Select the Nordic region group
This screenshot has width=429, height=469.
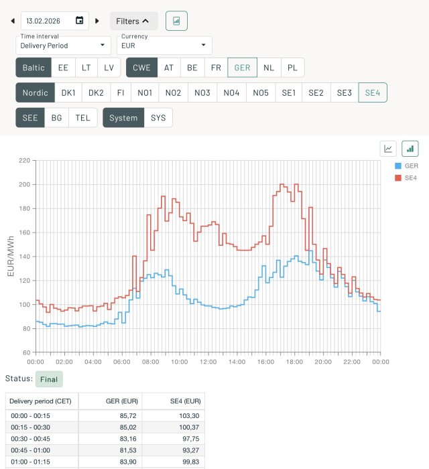click(x=36, y=92)
